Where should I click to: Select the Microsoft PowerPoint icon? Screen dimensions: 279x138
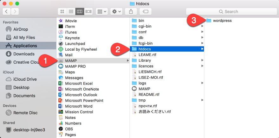(61, 101)
